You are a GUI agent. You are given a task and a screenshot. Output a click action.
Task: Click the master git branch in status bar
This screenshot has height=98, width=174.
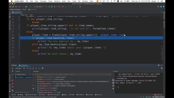tap(148, 97)
